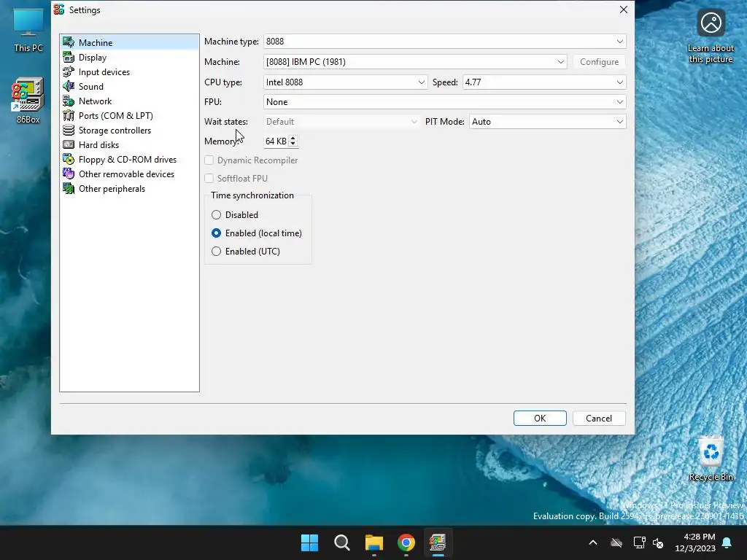This screenshot has height=560, width=747.
Task: Increase memory with the stepper arrow
Action: [x=293, y=138]
